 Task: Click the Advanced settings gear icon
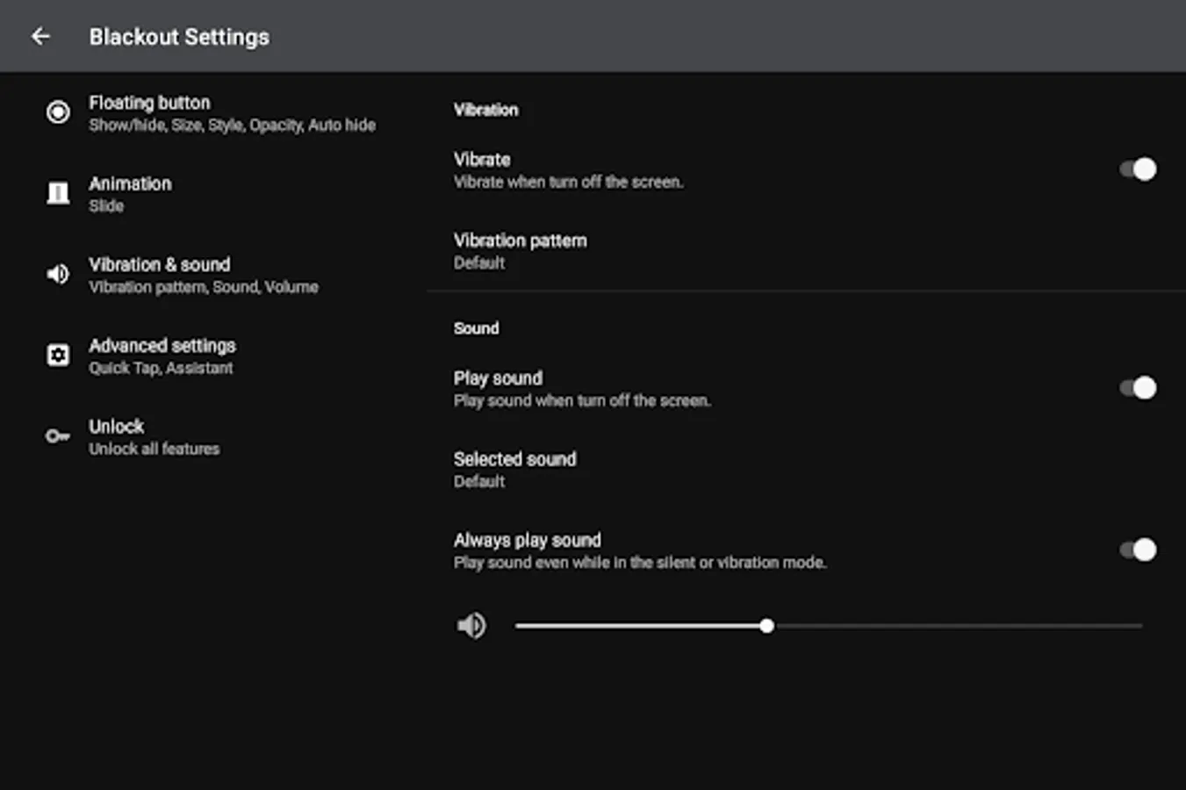[58, 355]
